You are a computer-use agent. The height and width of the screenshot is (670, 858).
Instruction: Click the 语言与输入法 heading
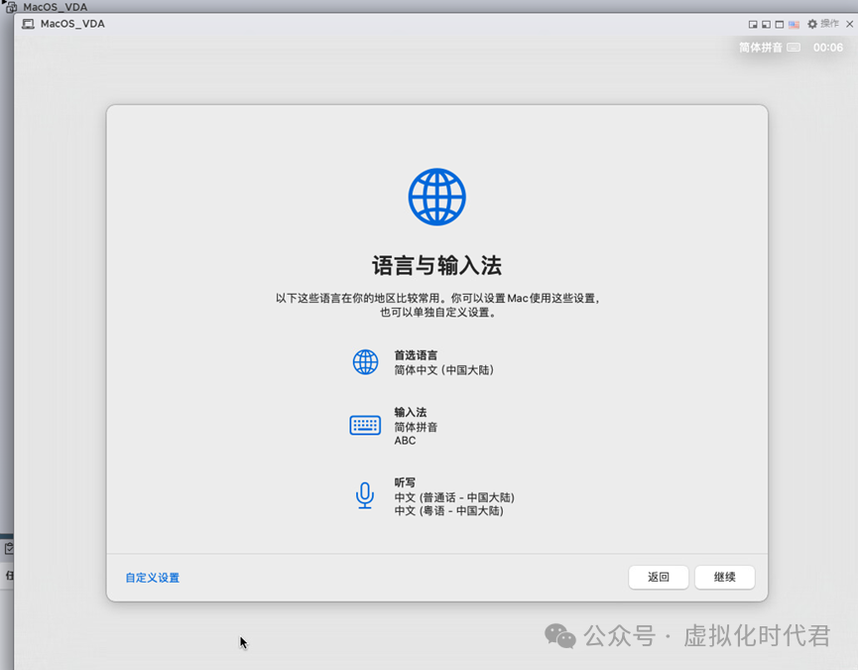pyautogui.click(x=436, y=265)
